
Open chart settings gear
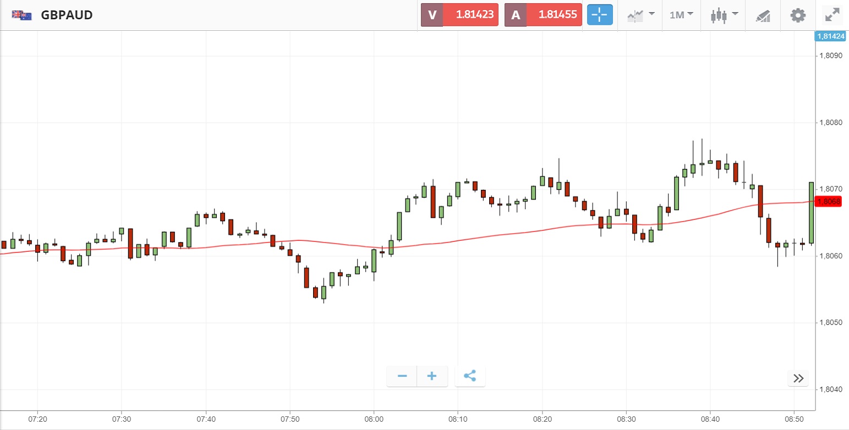(798, 15)
